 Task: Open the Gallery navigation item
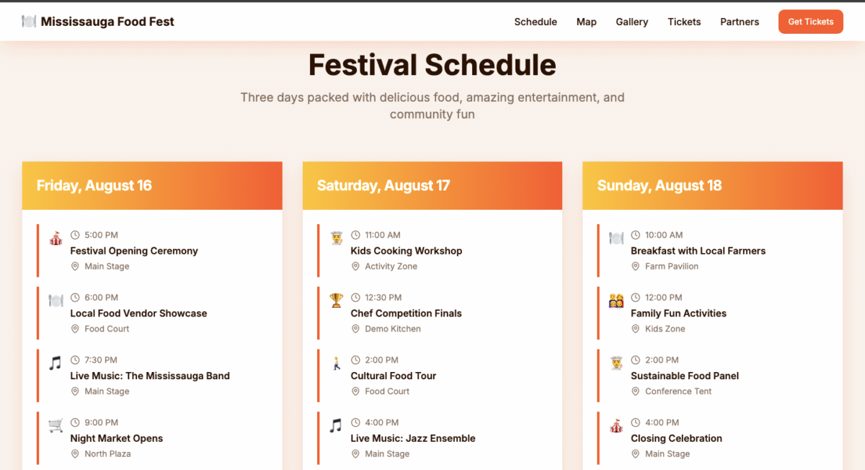point(632,22)
